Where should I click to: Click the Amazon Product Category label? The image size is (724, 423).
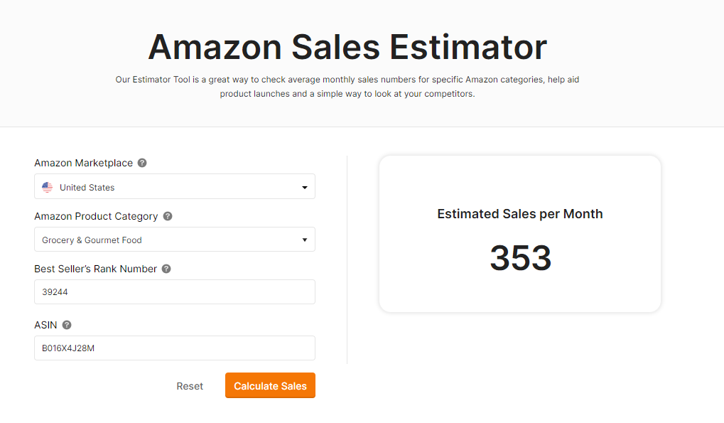coord(96,216)
